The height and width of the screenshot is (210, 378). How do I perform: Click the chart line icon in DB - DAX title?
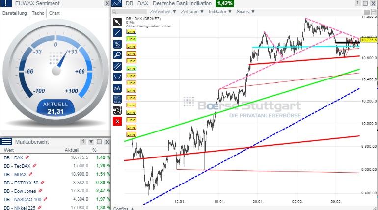117,3
